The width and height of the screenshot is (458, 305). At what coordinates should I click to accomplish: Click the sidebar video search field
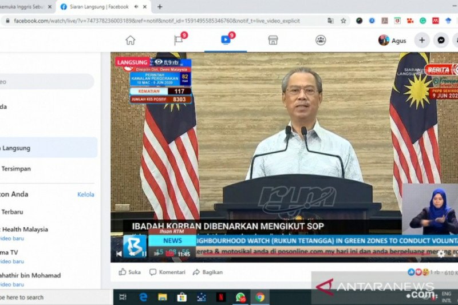[x=47, y=82]
